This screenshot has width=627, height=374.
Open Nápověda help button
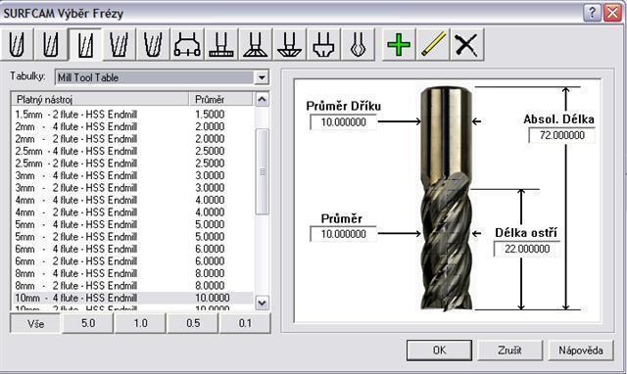581,351
